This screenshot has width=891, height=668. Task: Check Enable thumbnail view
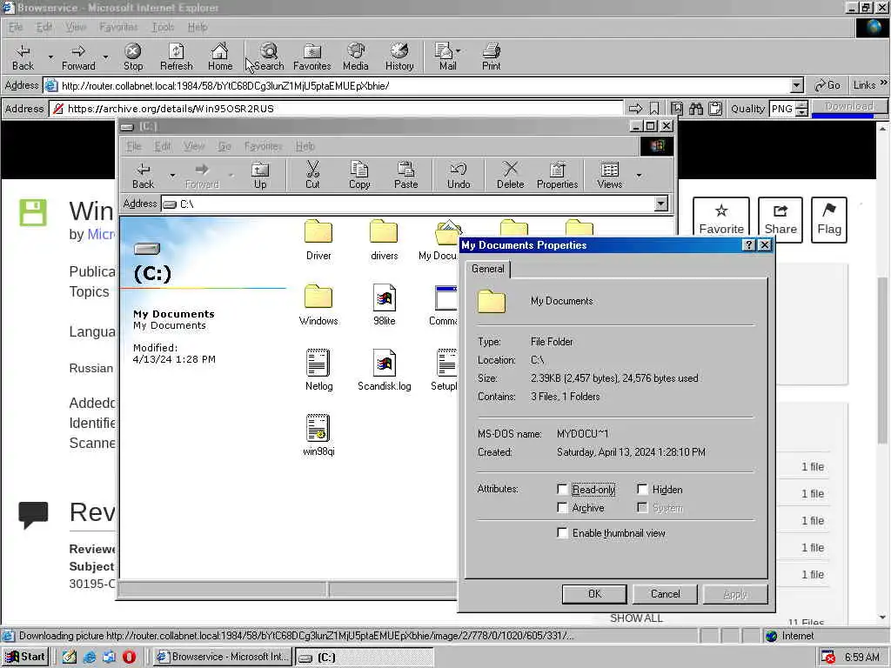562,533
